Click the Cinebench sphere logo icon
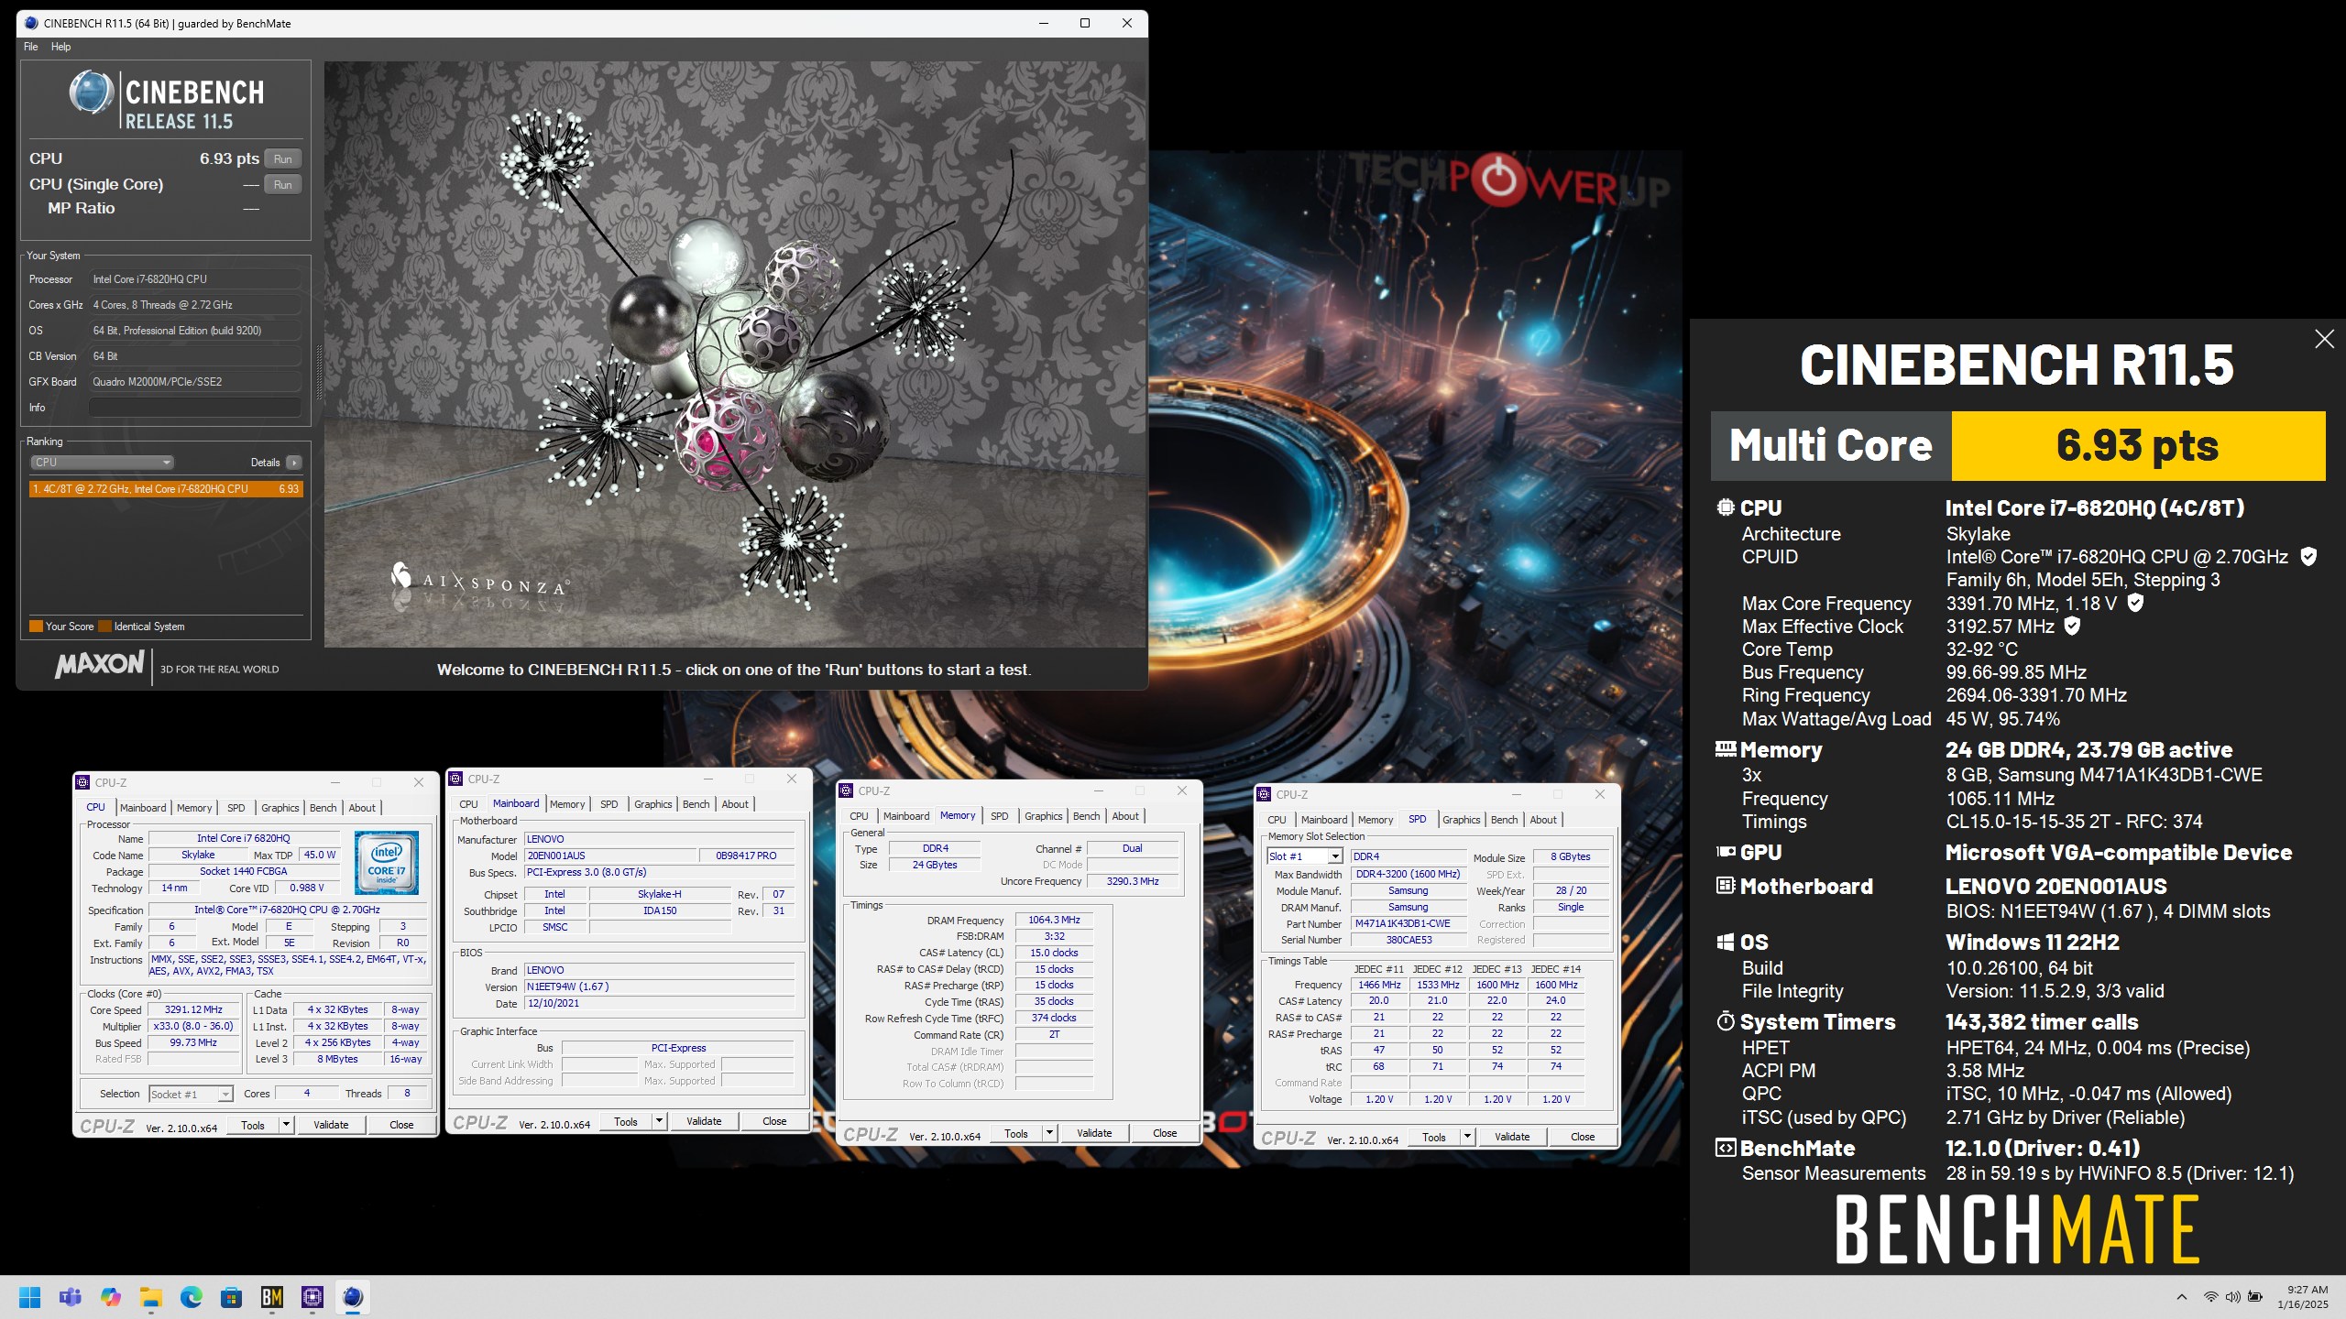The height and width of the screenshot is (1319, 2346). point(91,93)
